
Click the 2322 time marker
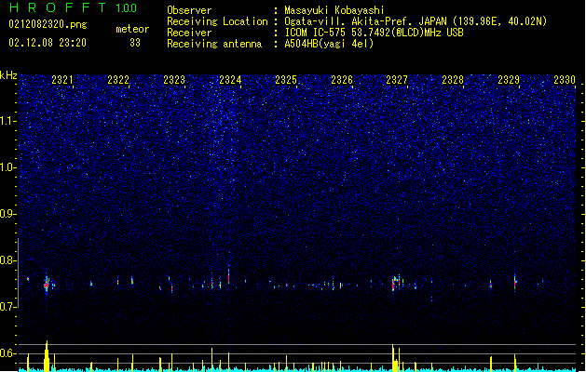(x=118, y=80)
